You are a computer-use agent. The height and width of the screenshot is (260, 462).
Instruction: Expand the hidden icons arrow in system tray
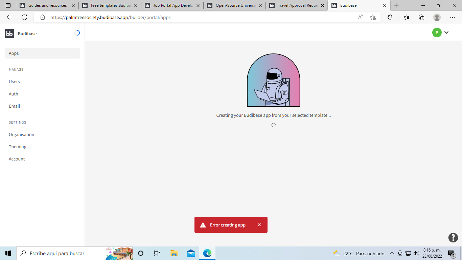tap(392, 253)
